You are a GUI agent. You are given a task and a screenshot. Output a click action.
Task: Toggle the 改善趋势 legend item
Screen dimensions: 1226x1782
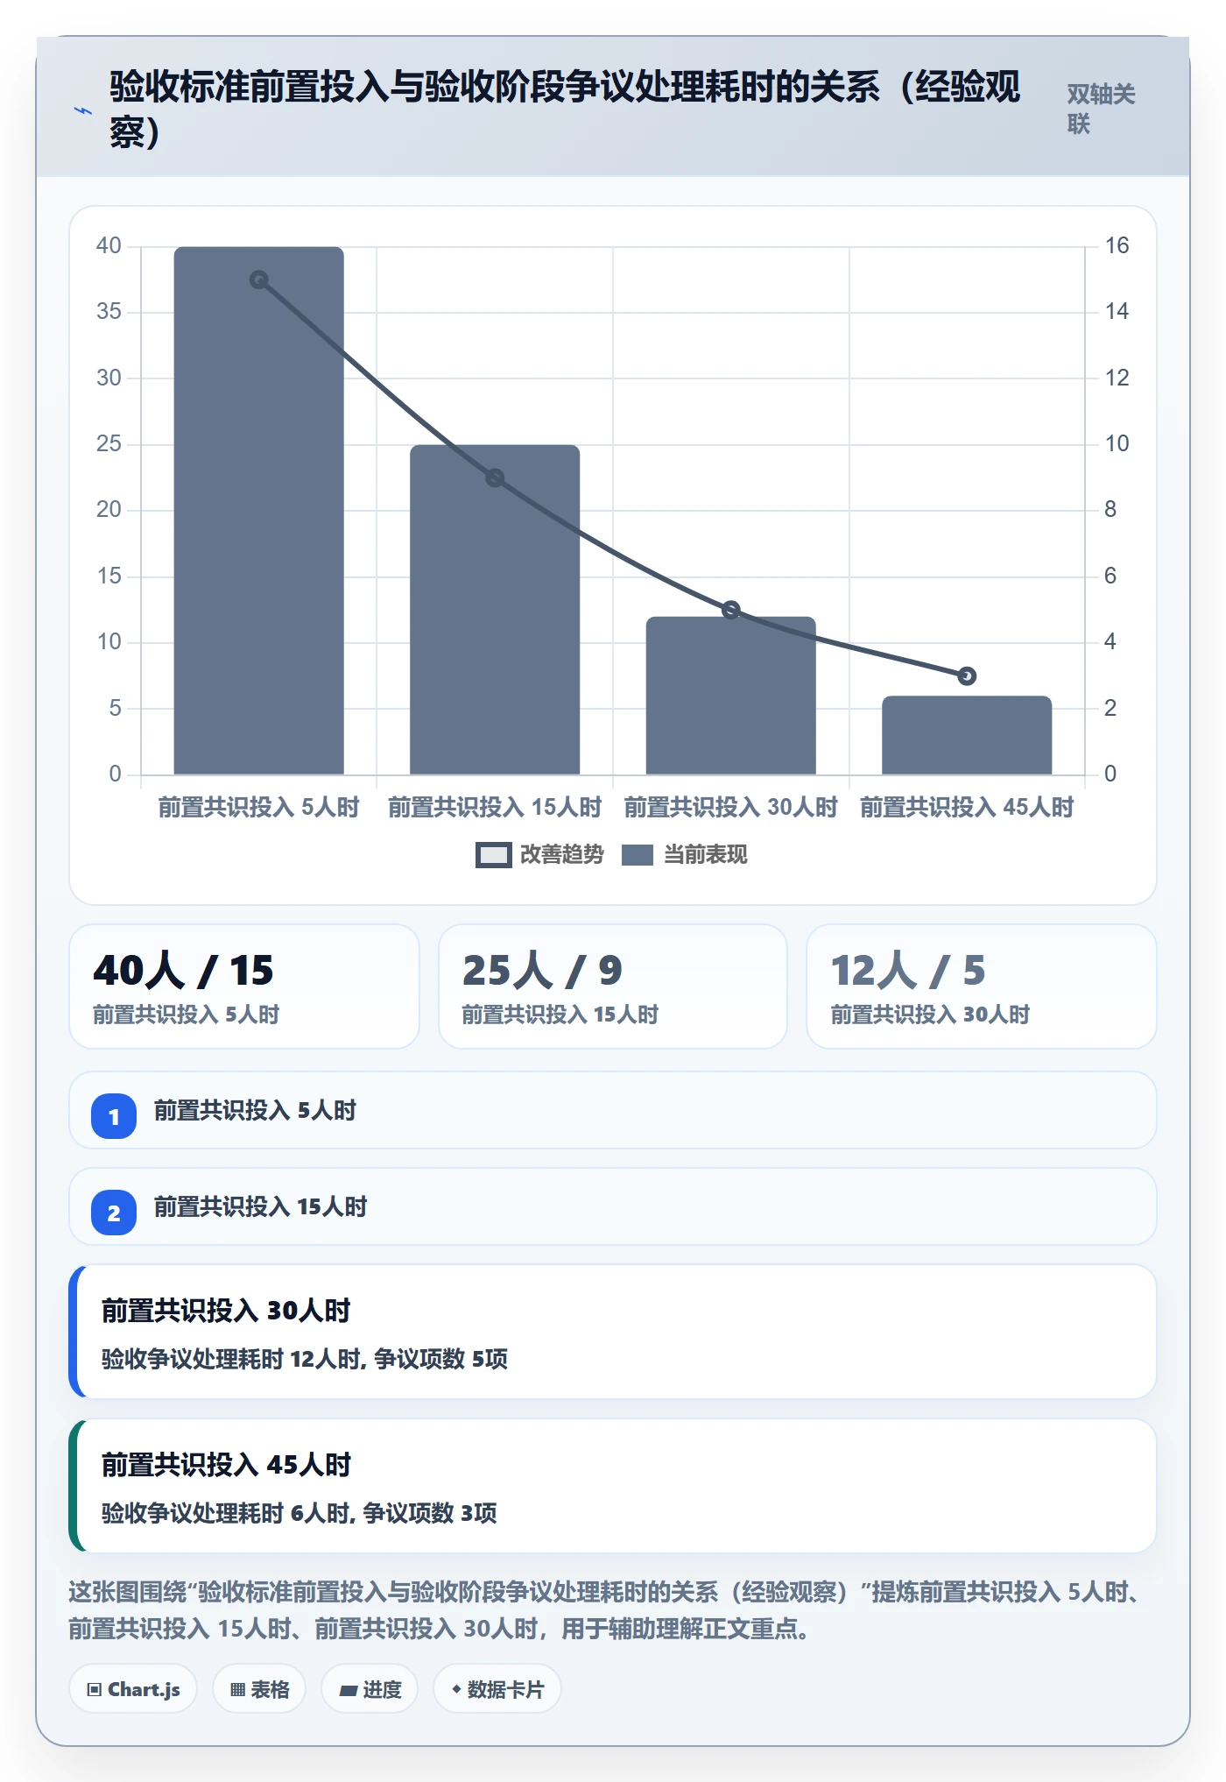(539, 854)
